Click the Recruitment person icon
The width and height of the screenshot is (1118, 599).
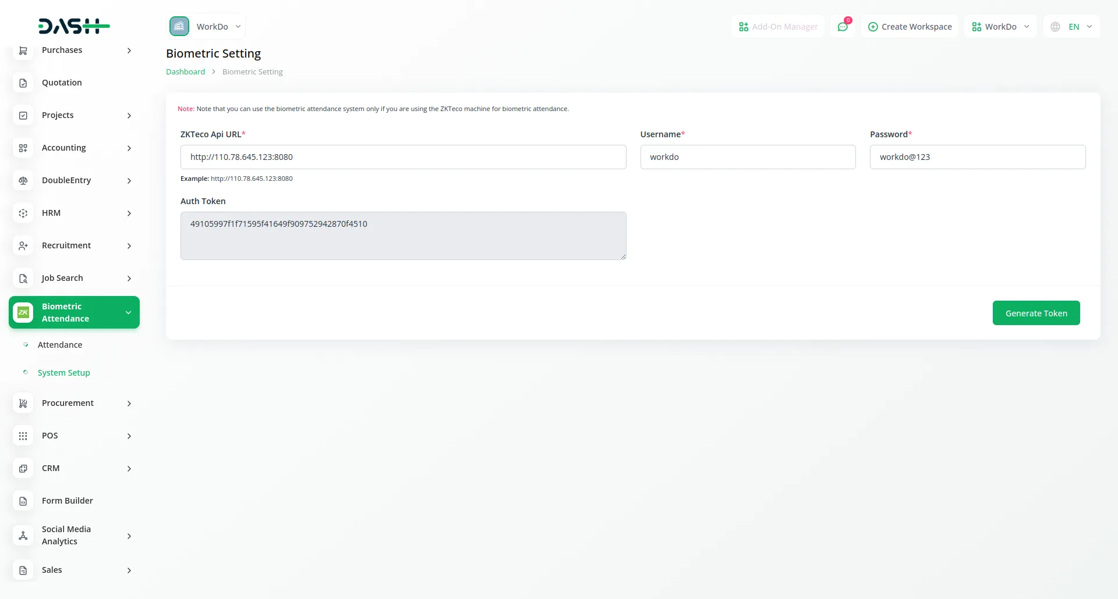click(x=23, y=246)
